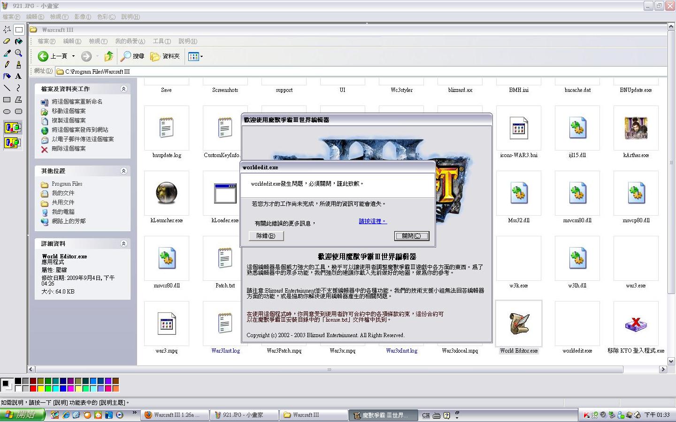The height and width of the screenshot is (422, 676).
Task: Select the Rounded Rectangle shape tool
Action: tap(18, 112)
